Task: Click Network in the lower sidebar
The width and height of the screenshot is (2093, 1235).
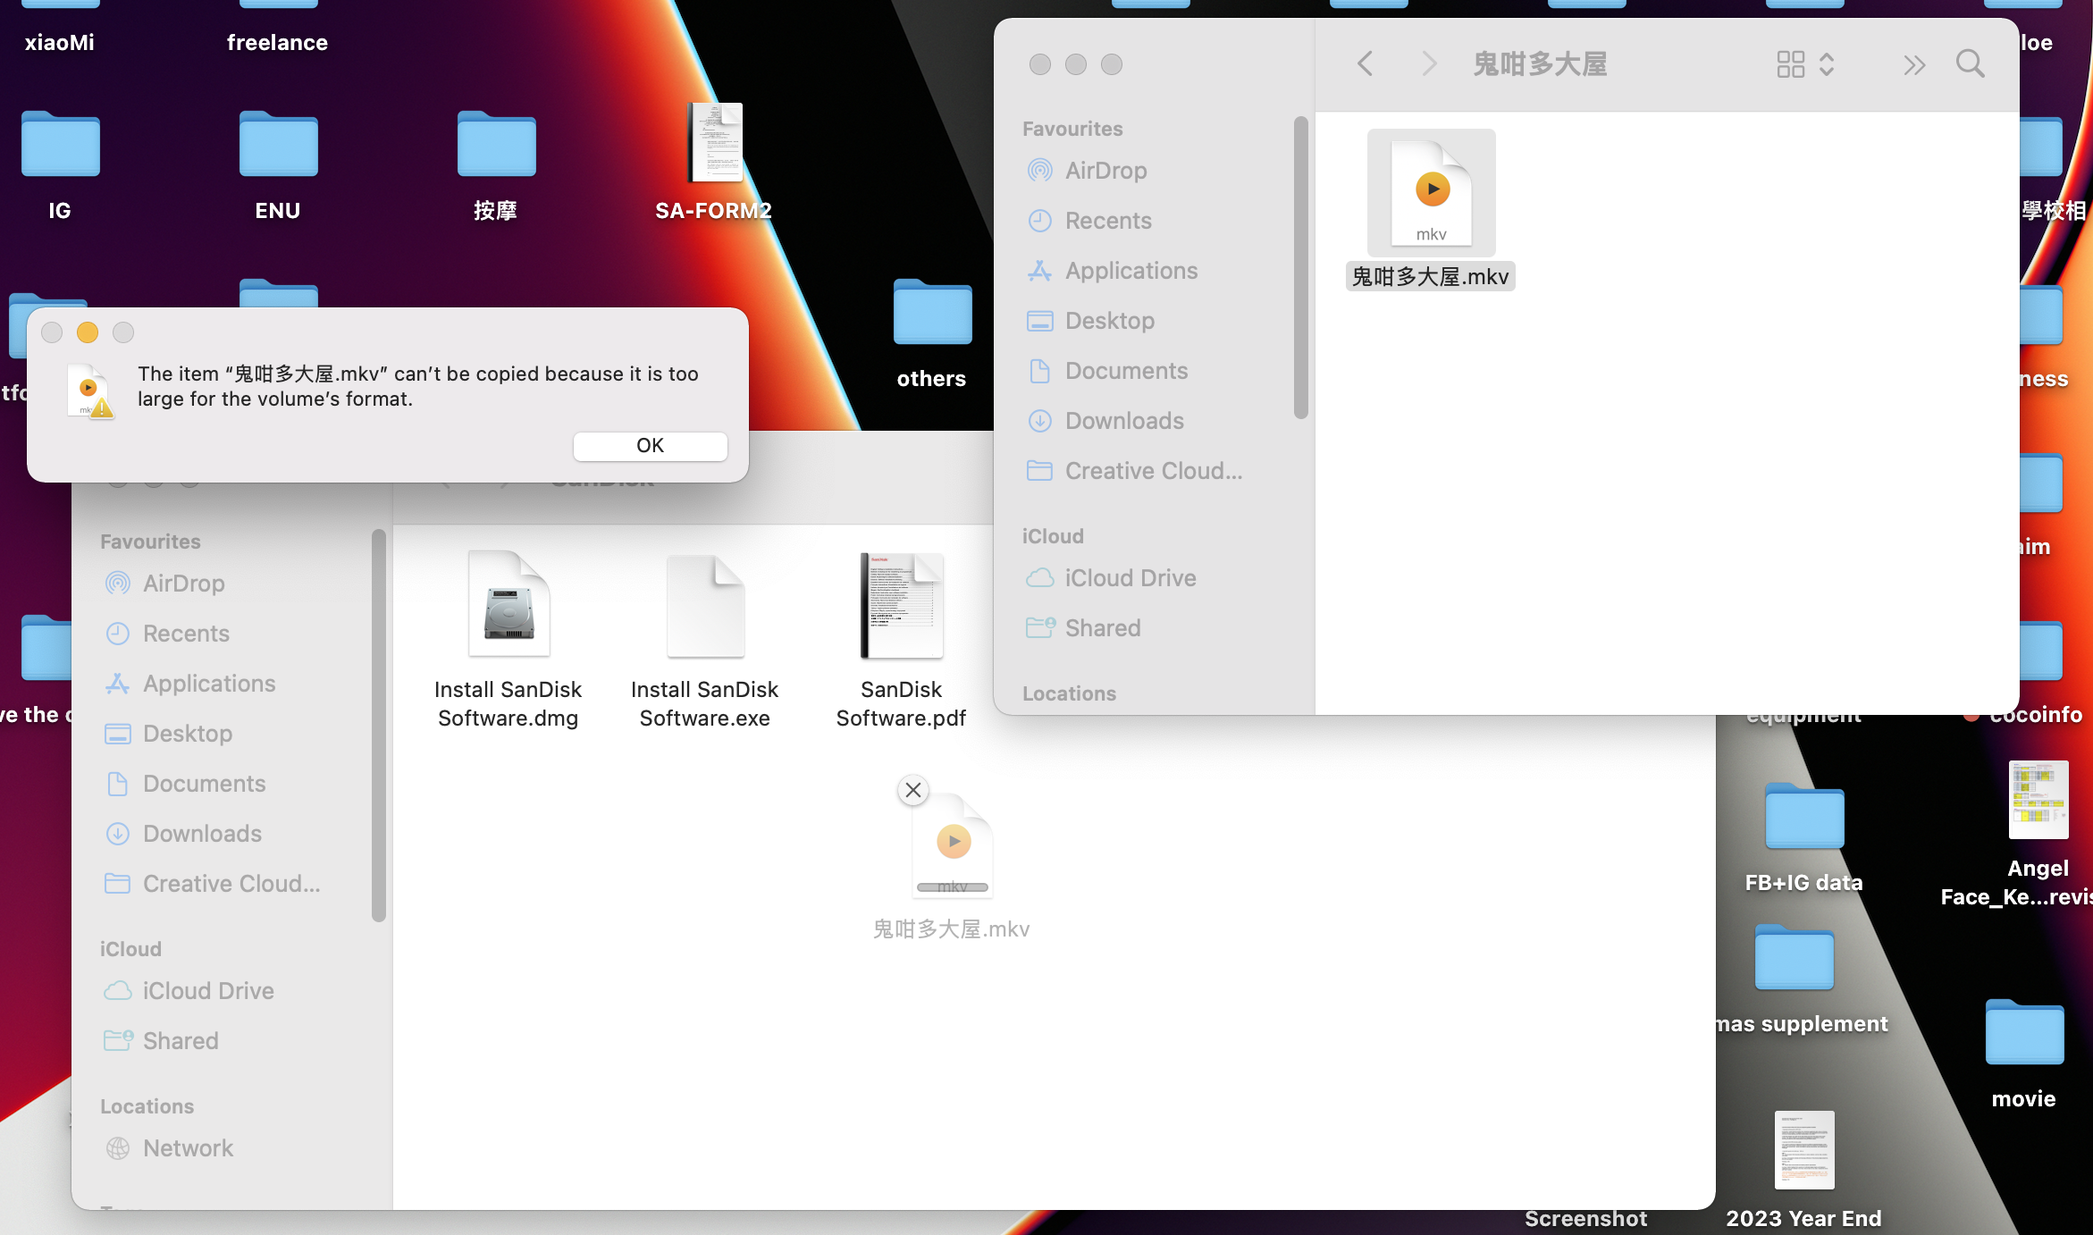Action: click(x=188, y=1148)
